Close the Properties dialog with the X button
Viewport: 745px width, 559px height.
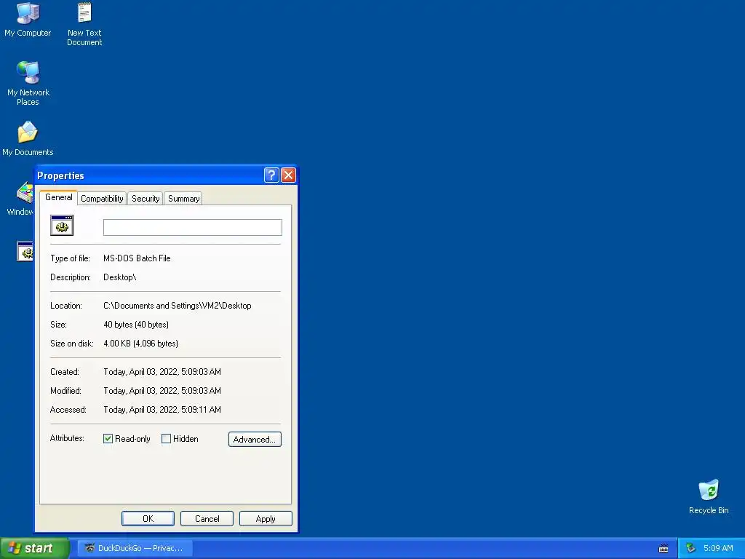(288, 175)
